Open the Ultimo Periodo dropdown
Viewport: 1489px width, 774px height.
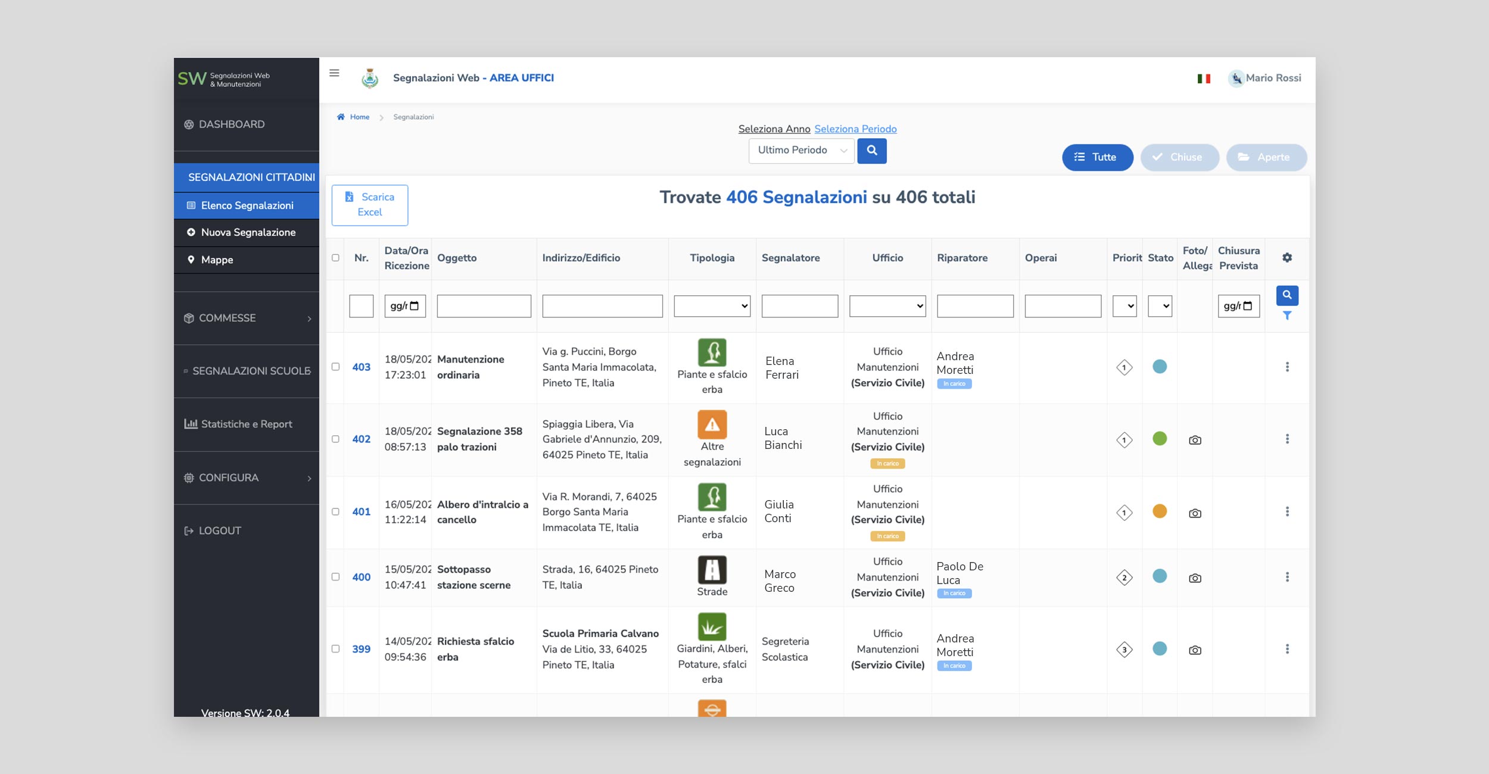[801, 151]
